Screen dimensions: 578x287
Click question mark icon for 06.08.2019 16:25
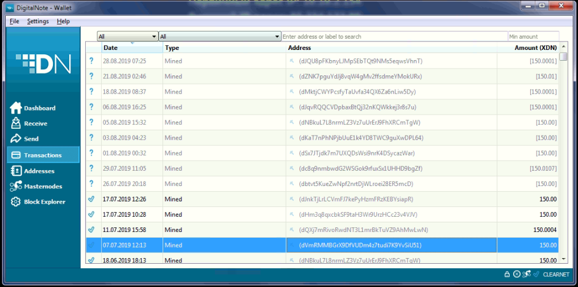click(x=92, y=107)
